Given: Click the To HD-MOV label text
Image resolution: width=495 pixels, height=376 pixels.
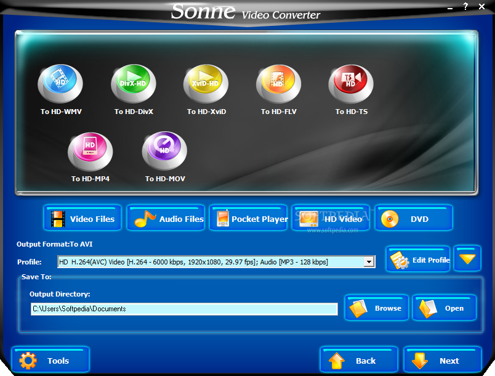Looking at the screenshot, I should pyautogui.click(x=165, y=179).
